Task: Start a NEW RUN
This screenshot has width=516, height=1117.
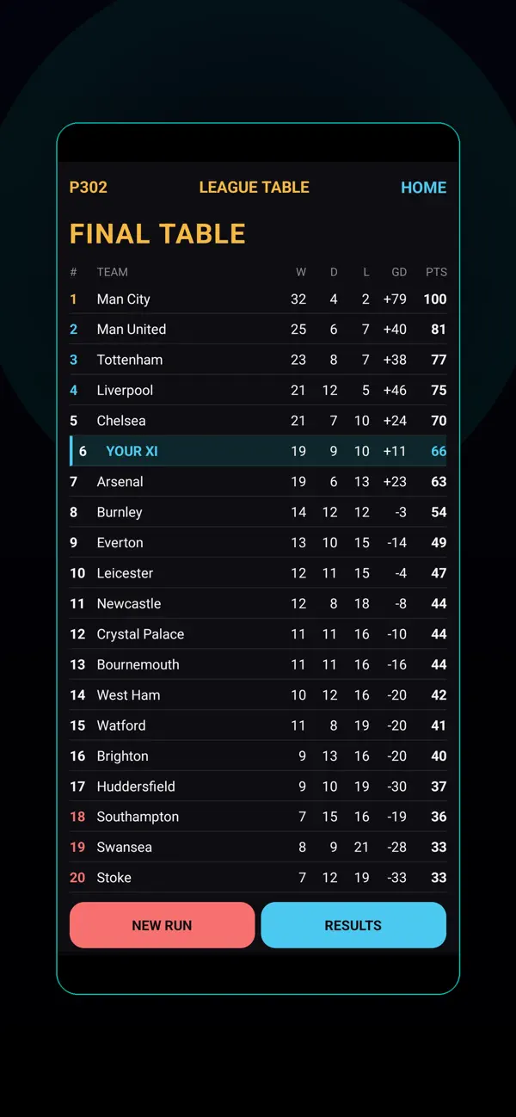Action: click(x=162, y=925)
